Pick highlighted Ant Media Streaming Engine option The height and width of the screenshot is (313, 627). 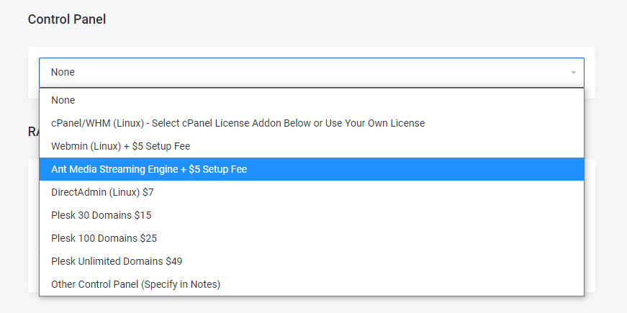(312, 169)
